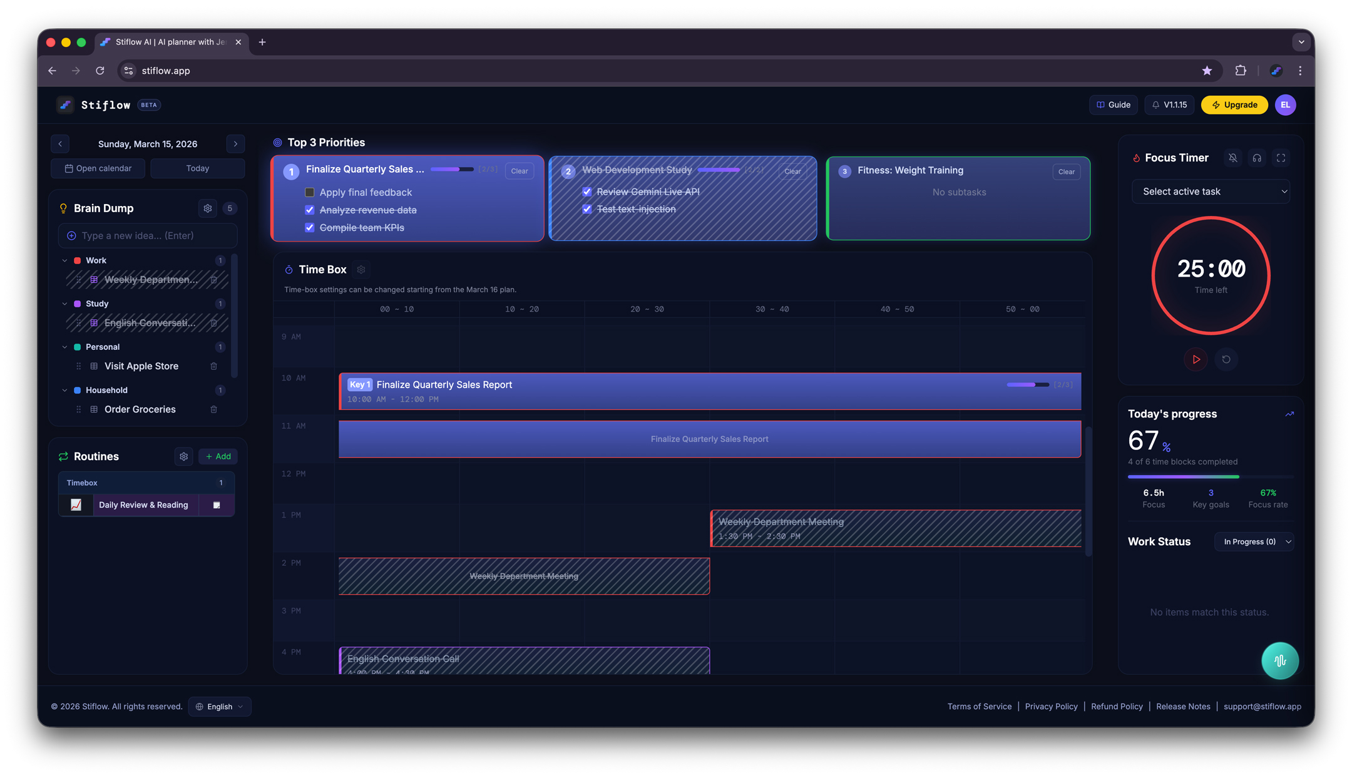Screen dimensions: 1352x773
Task: Uncheck the Analyze revenue data subtask
Action: click(310, 210)
